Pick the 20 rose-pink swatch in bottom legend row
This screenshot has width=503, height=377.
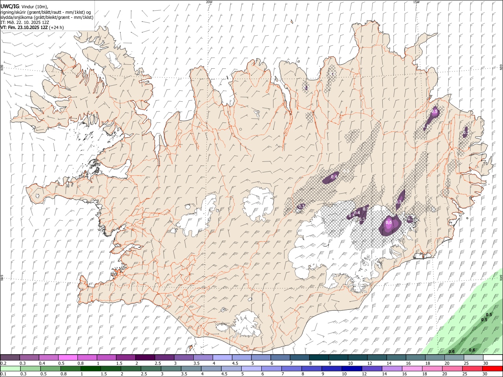(452, 369)
